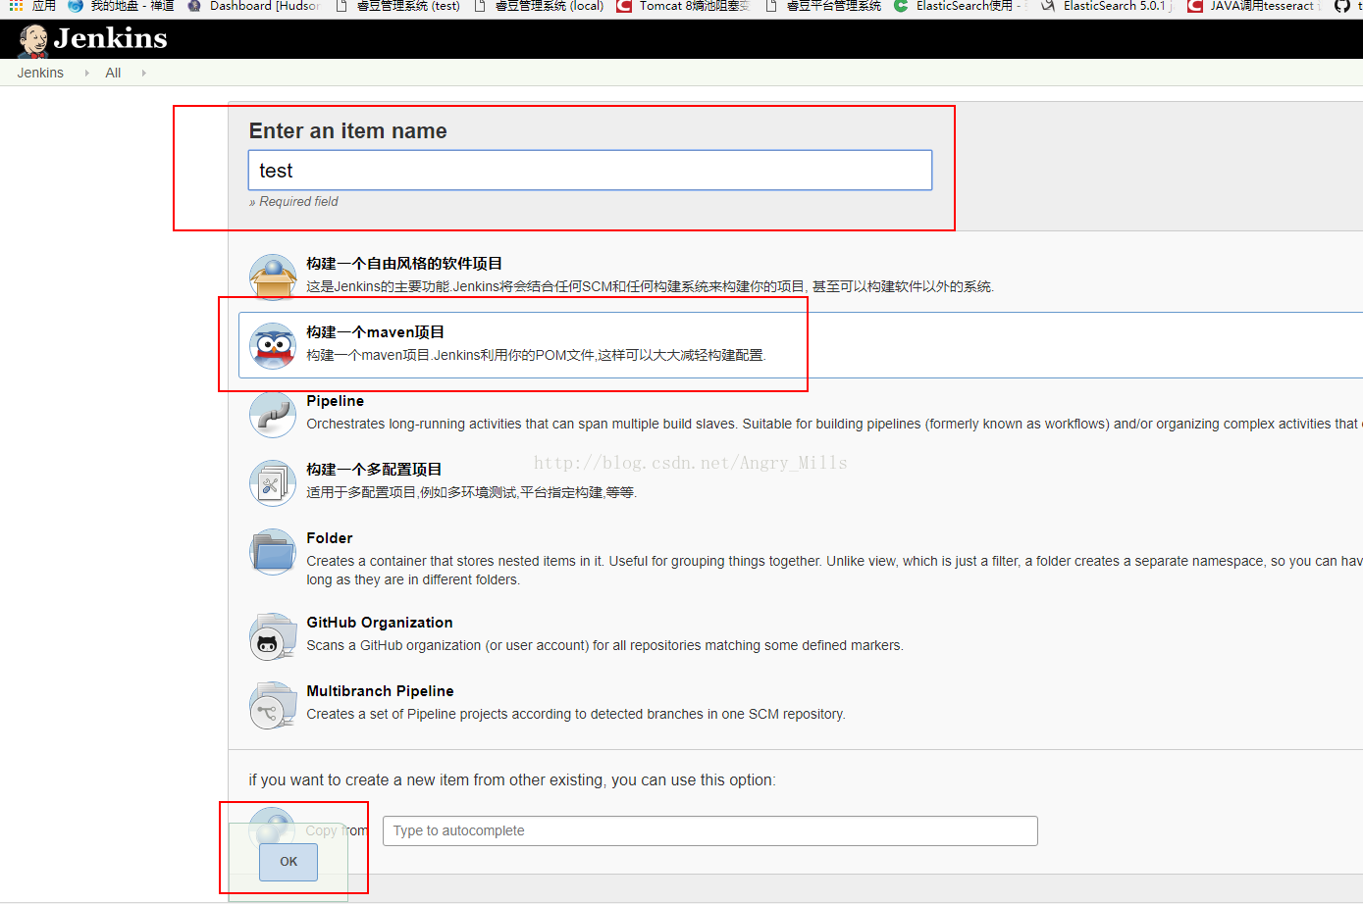
Task: Expand the arrow after All breadcrumb
Action: (x=143, y=73)
